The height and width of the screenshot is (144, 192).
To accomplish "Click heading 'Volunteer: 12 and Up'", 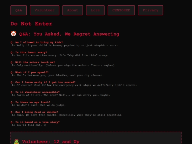I will (x=51, y=142).
